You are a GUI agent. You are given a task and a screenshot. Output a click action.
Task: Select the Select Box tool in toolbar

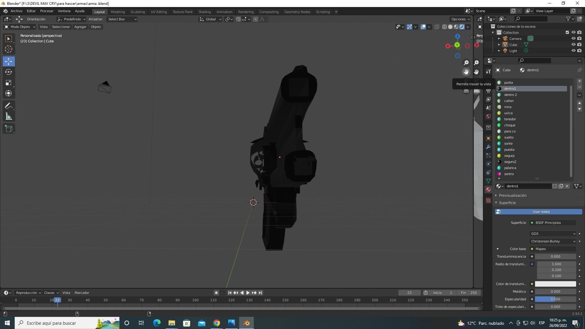[x=9, y=39]
